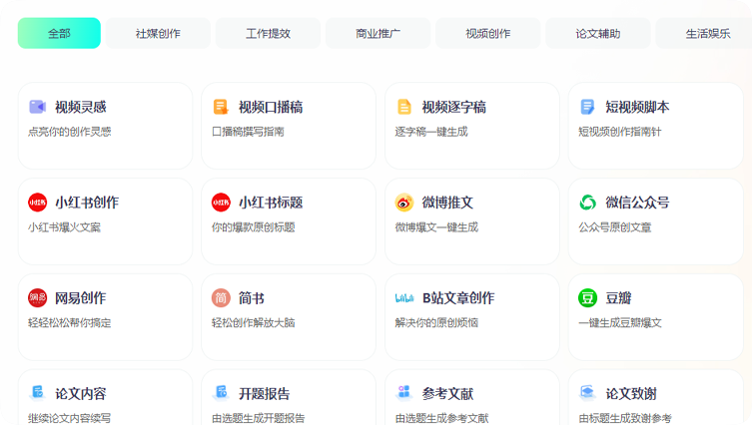Viewport: 752px width, 425px height.
Task: Click the 视频灵感 video camera icon
Action: pyautogui.click(x=37, y=107)
